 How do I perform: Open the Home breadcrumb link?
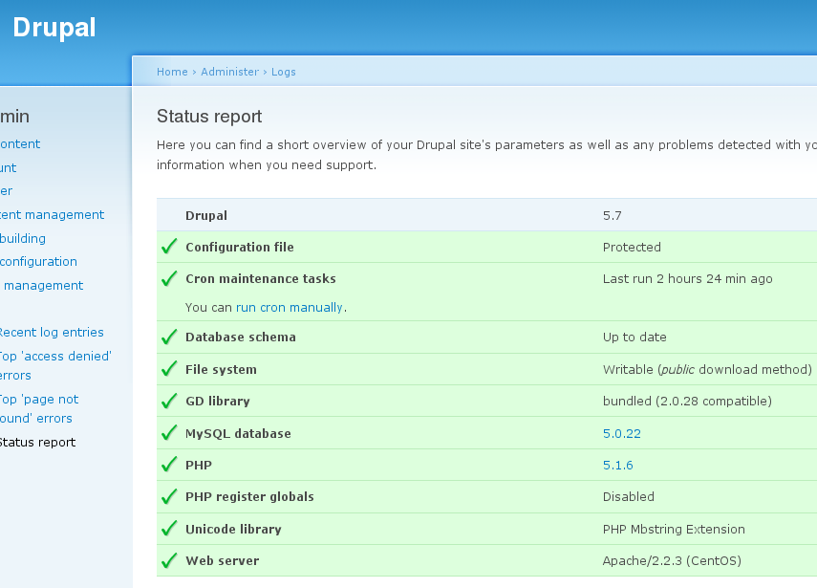(172, 72)
